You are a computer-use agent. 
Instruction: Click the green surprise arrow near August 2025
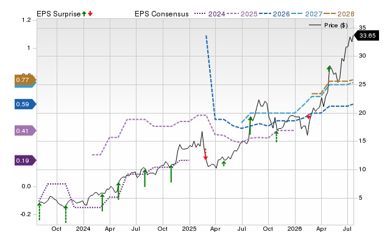click(250, 126)
